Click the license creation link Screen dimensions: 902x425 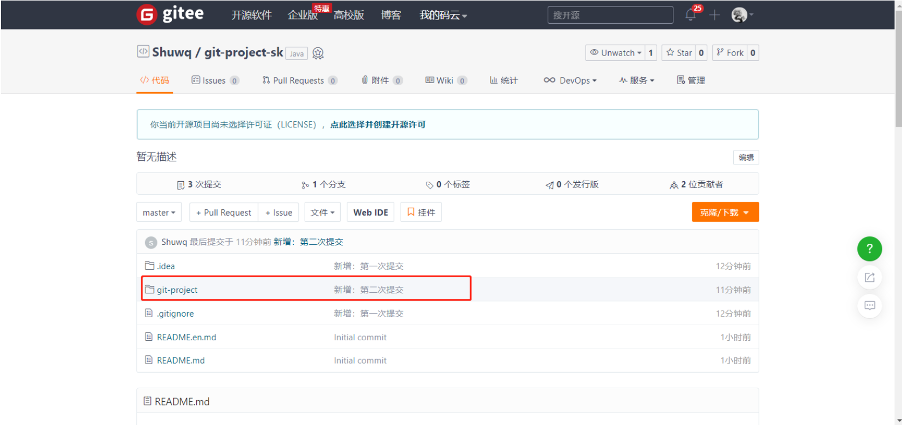click(377, 125)
